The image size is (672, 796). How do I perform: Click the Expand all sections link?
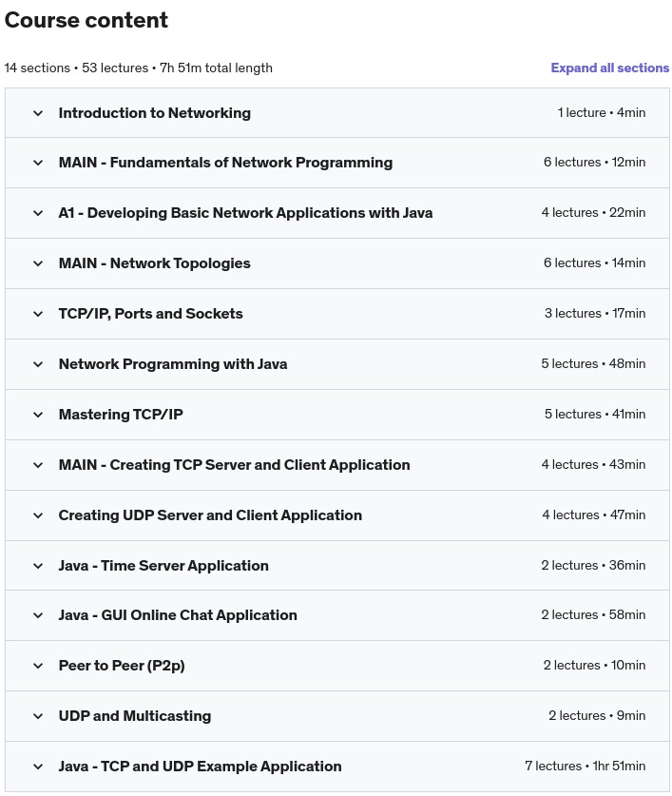tap(609, 68)
